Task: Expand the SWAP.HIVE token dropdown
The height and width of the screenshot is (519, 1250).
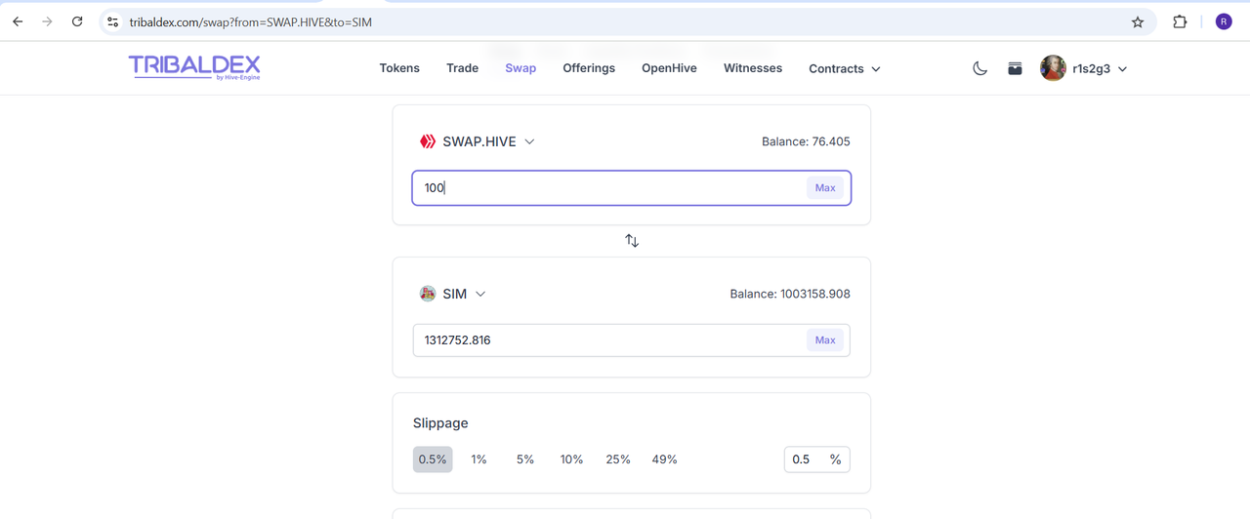Action: [x=478, y=141]
